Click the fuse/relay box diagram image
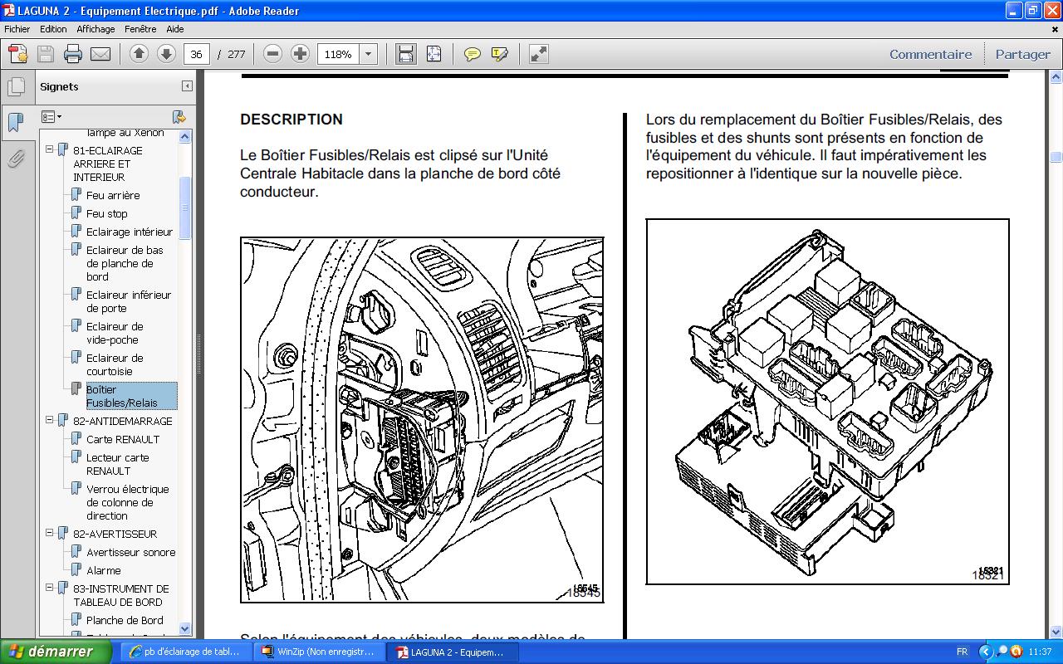The image size is (1063, 664). (827, 402)
